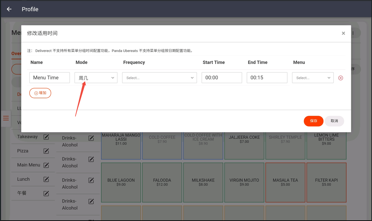Save changes with the 保存 button
Screen dimensions: 372x221
tap(313, 121)
